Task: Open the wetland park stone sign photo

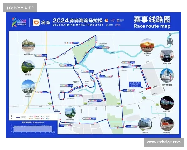Action: tap(28, 46)
